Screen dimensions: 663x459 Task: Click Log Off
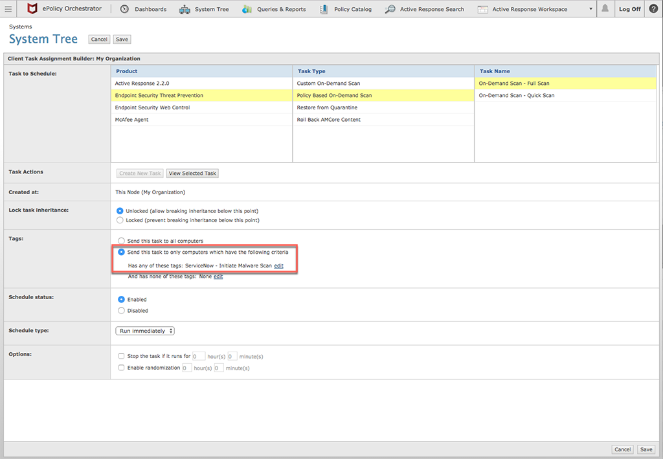(x=629, y=9)
